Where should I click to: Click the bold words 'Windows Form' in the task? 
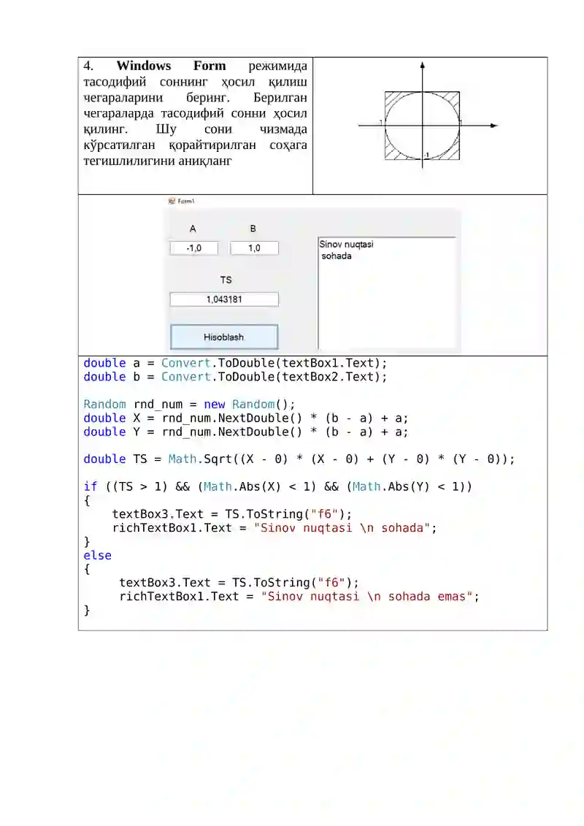click(171, 66)
